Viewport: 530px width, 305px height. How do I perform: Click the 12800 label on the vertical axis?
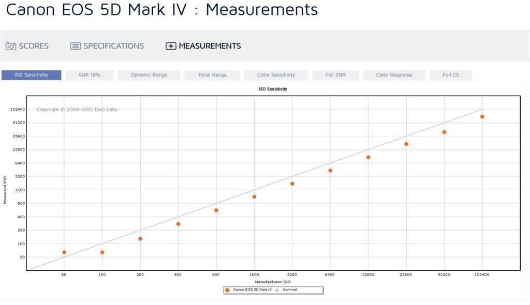click(19, 149)
